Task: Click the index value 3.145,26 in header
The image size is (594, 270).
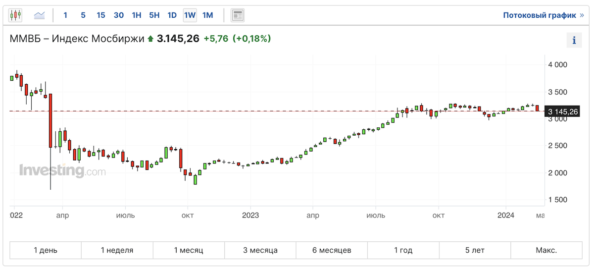Action: 178,39
